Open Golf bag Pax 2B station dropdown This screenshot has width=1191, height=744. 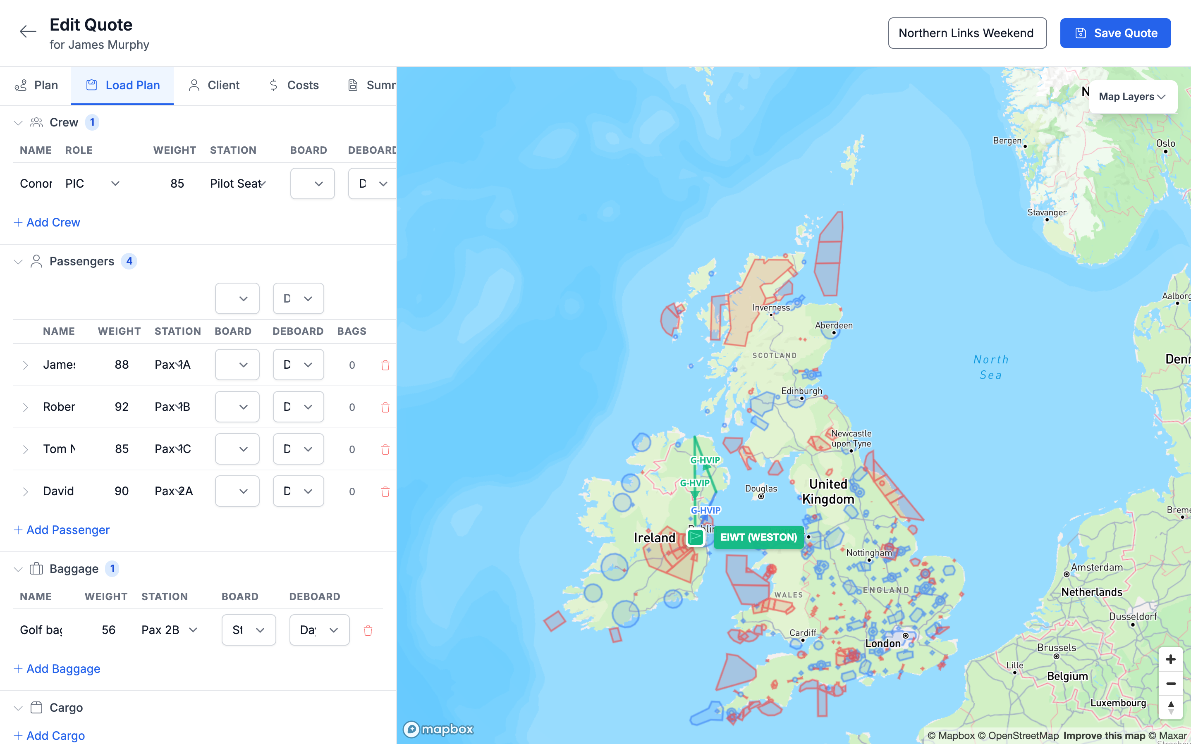tap(170, 630)
